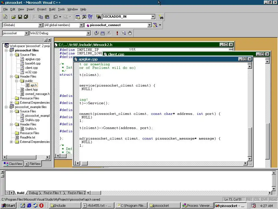Switch to the Debug output tab
This screenshot has height=209, width=278.
33,193
